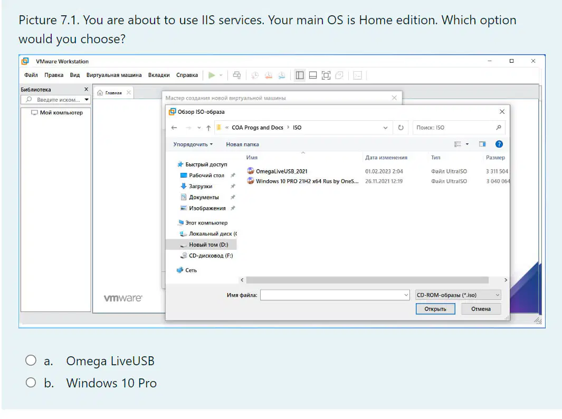Screen dimensions: 562x419
Task: Toggle the thumbnail bar view icon
Action: pyautogui.click(x=313, y=75)
